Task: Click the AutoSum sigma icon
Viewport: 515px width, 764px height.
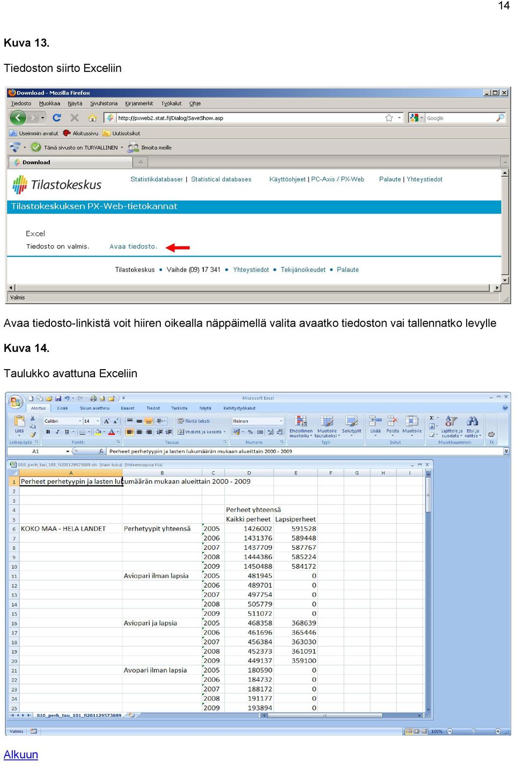Action: [432, 418]
